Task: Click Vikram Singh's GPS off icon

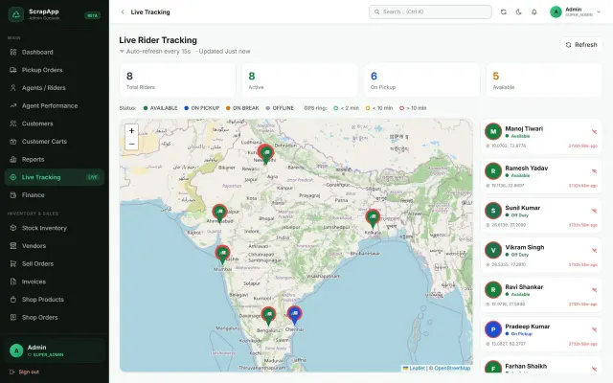Action: click(x=594, y=251)
